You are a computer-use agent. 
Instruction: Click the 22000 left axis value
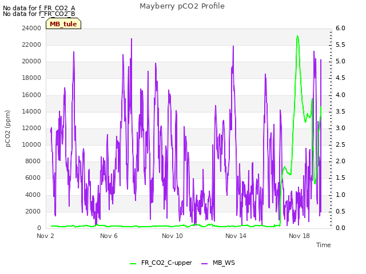click(x=31, y=45)
